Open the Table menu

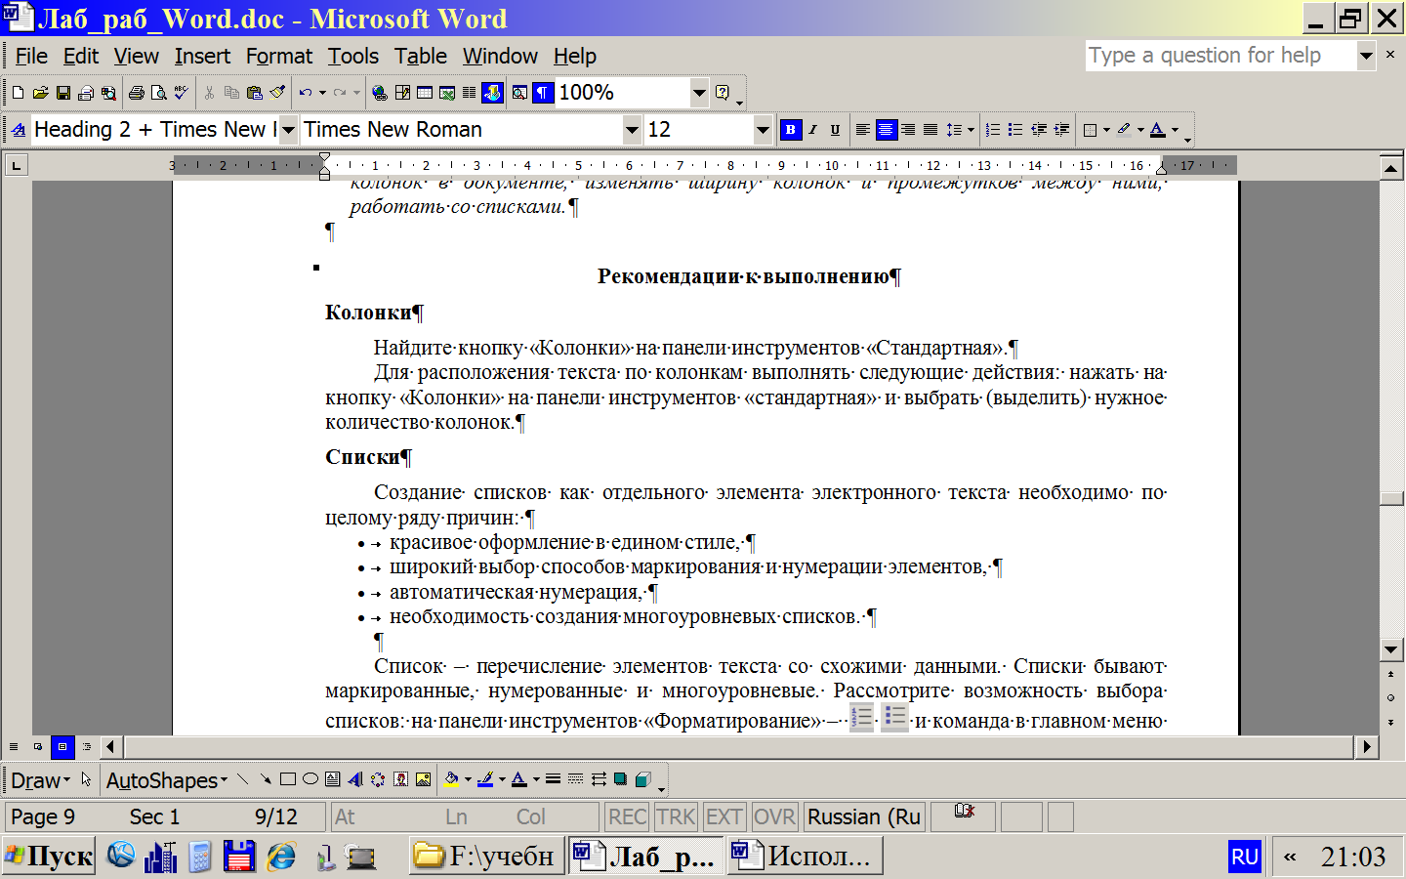(421, 57)
